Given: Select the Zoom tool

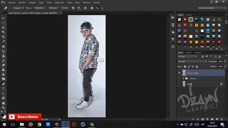Looking at the screenshot, I should [3, 107].
